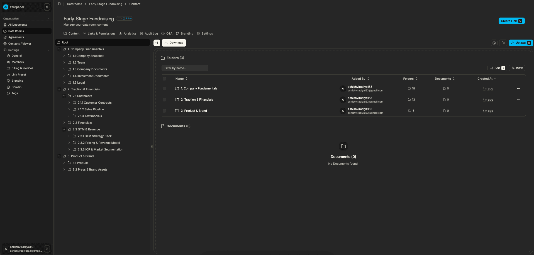This screenshot has height=255, width=534.
Task: Expand the 2.2 Financials folder
Action: (64, 123)
